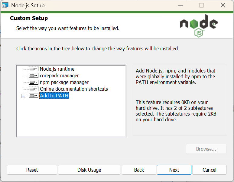Screen dimensions: 234x182
Task: Select the npm package manager feature
Action: (x=64, y=82)
